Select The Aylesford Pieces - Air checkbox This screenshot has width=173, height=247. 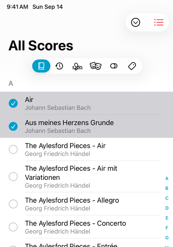click(13, 149)
